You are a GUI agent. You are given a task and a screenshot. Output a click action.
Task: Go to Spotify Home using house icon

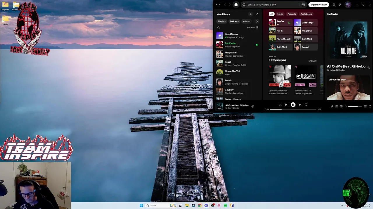click(236, 5)
